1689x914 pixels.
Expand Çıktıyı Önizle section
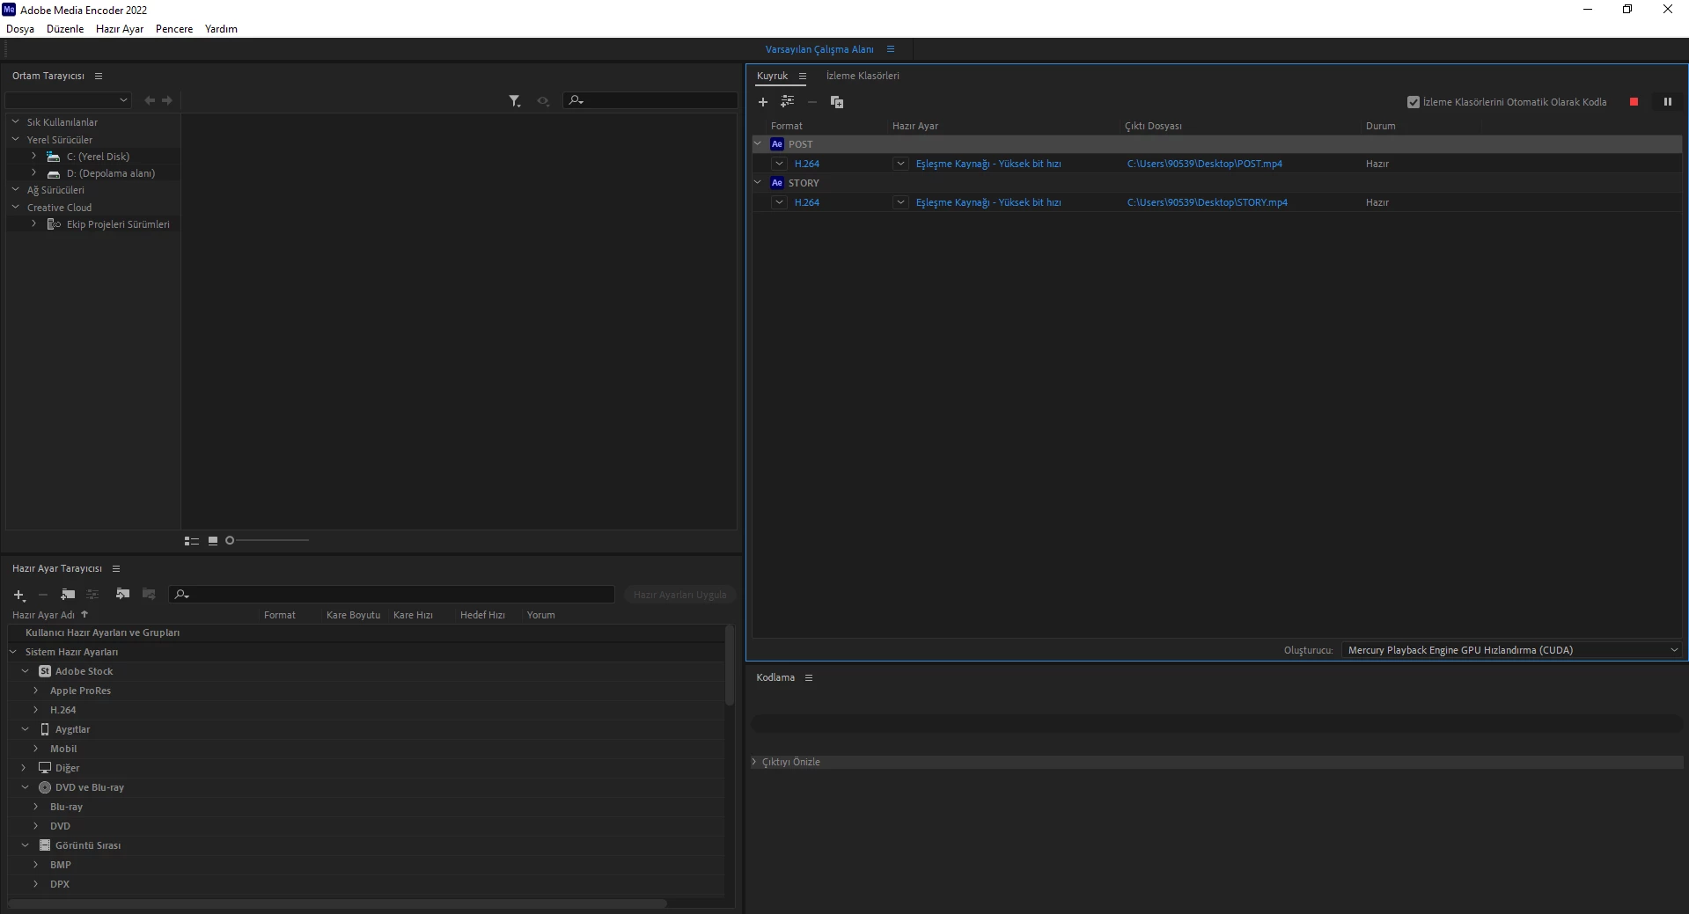pyautogui.click(x=754, y=762)
